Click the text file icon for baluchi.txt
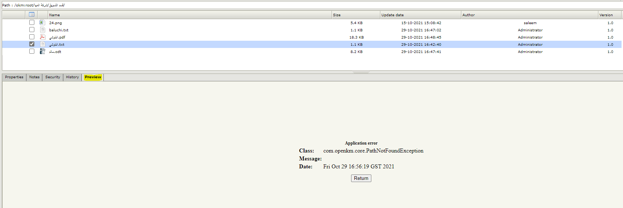The image size is (623, 208). click(x=42, y=30)
